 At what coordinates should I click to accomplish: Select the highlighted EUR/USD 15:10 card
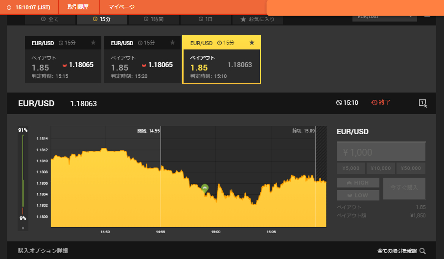click(x=221, y=59)
